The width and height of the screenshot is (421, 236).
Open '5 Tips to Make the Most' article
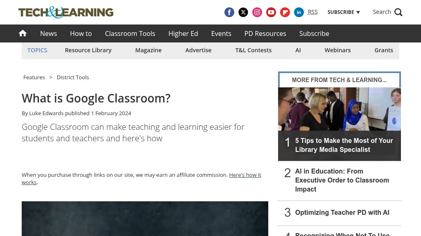[x=344, y=145]
